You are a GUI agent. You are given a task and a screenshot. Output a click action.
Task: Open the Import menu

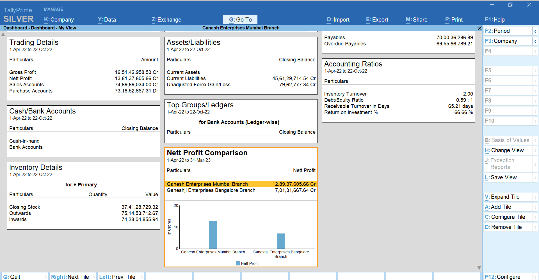[338, 20]
